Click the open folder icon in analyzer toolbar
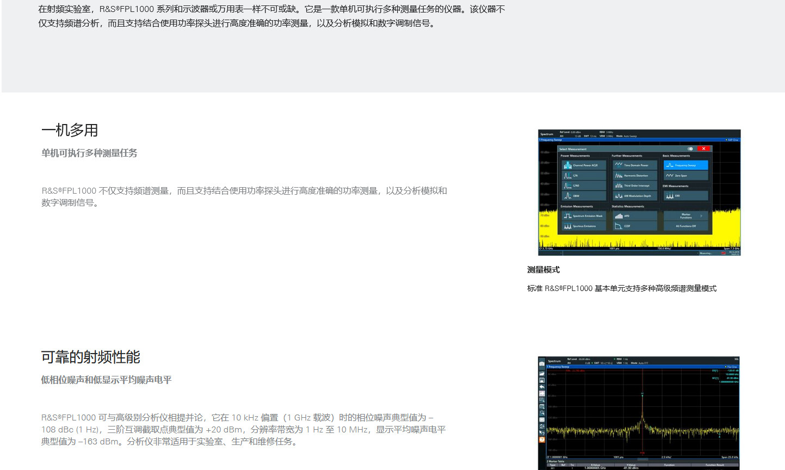 pyautogui.click(x=541, y=373)
